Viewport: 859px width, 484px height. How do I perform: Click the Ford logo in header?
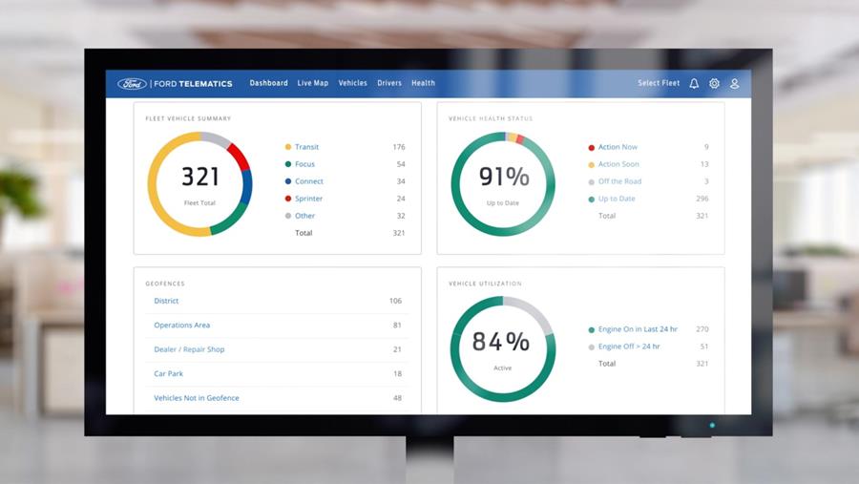pos(132,84)
